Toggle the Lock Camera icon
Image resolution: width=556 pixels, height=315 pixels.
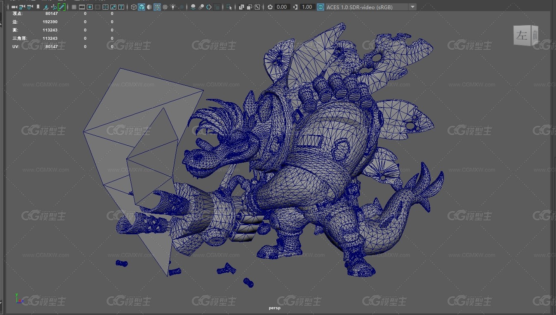[x=22, y=7]
